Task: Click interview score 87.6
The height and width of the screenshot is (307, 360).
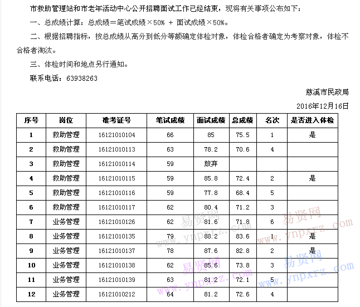Action: (211, 251)
